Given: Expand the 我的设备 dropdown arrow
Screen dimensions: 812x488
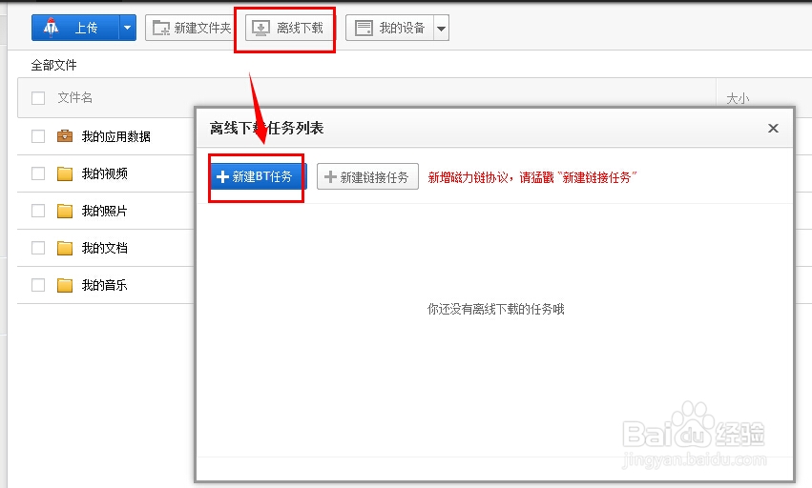Looking at the screenshot, I should point(441,28).
